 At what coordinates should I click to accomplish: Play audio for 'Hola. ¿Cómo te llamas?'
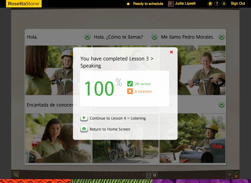[x=154, y=37]
